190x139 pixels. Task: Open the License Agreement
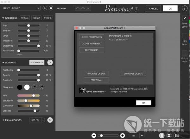[92, 43]
